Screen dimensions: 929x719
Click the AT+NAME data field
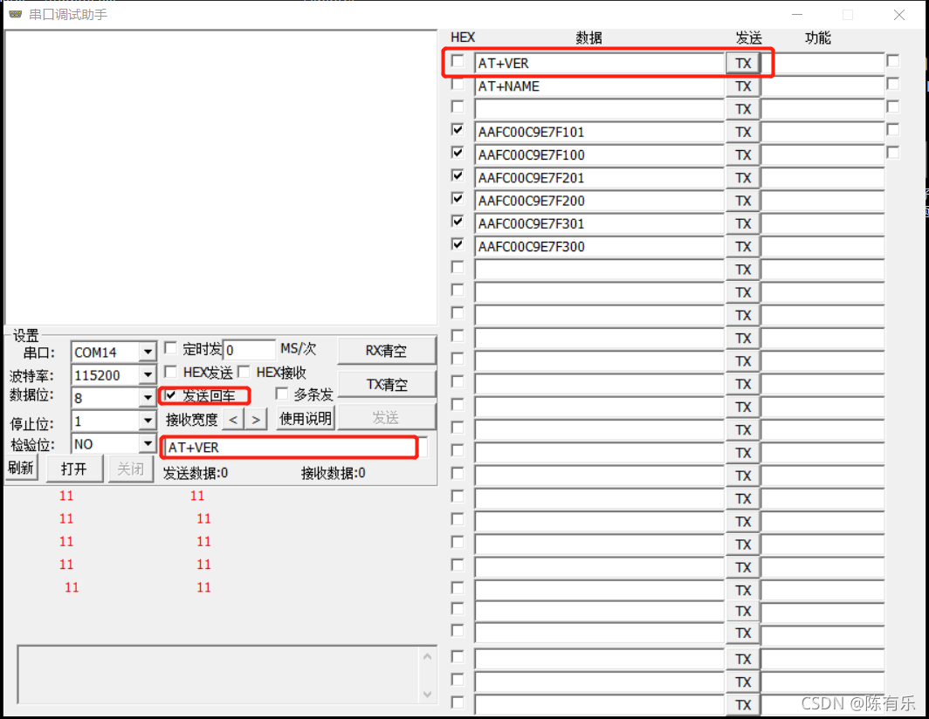tap(600, 86)
